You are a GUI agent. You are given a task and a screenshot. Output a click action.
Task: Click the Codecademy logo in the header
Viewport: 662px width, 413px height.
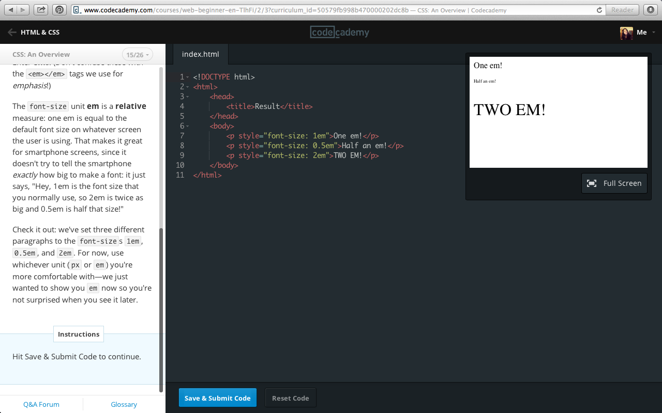coord(339,32)
